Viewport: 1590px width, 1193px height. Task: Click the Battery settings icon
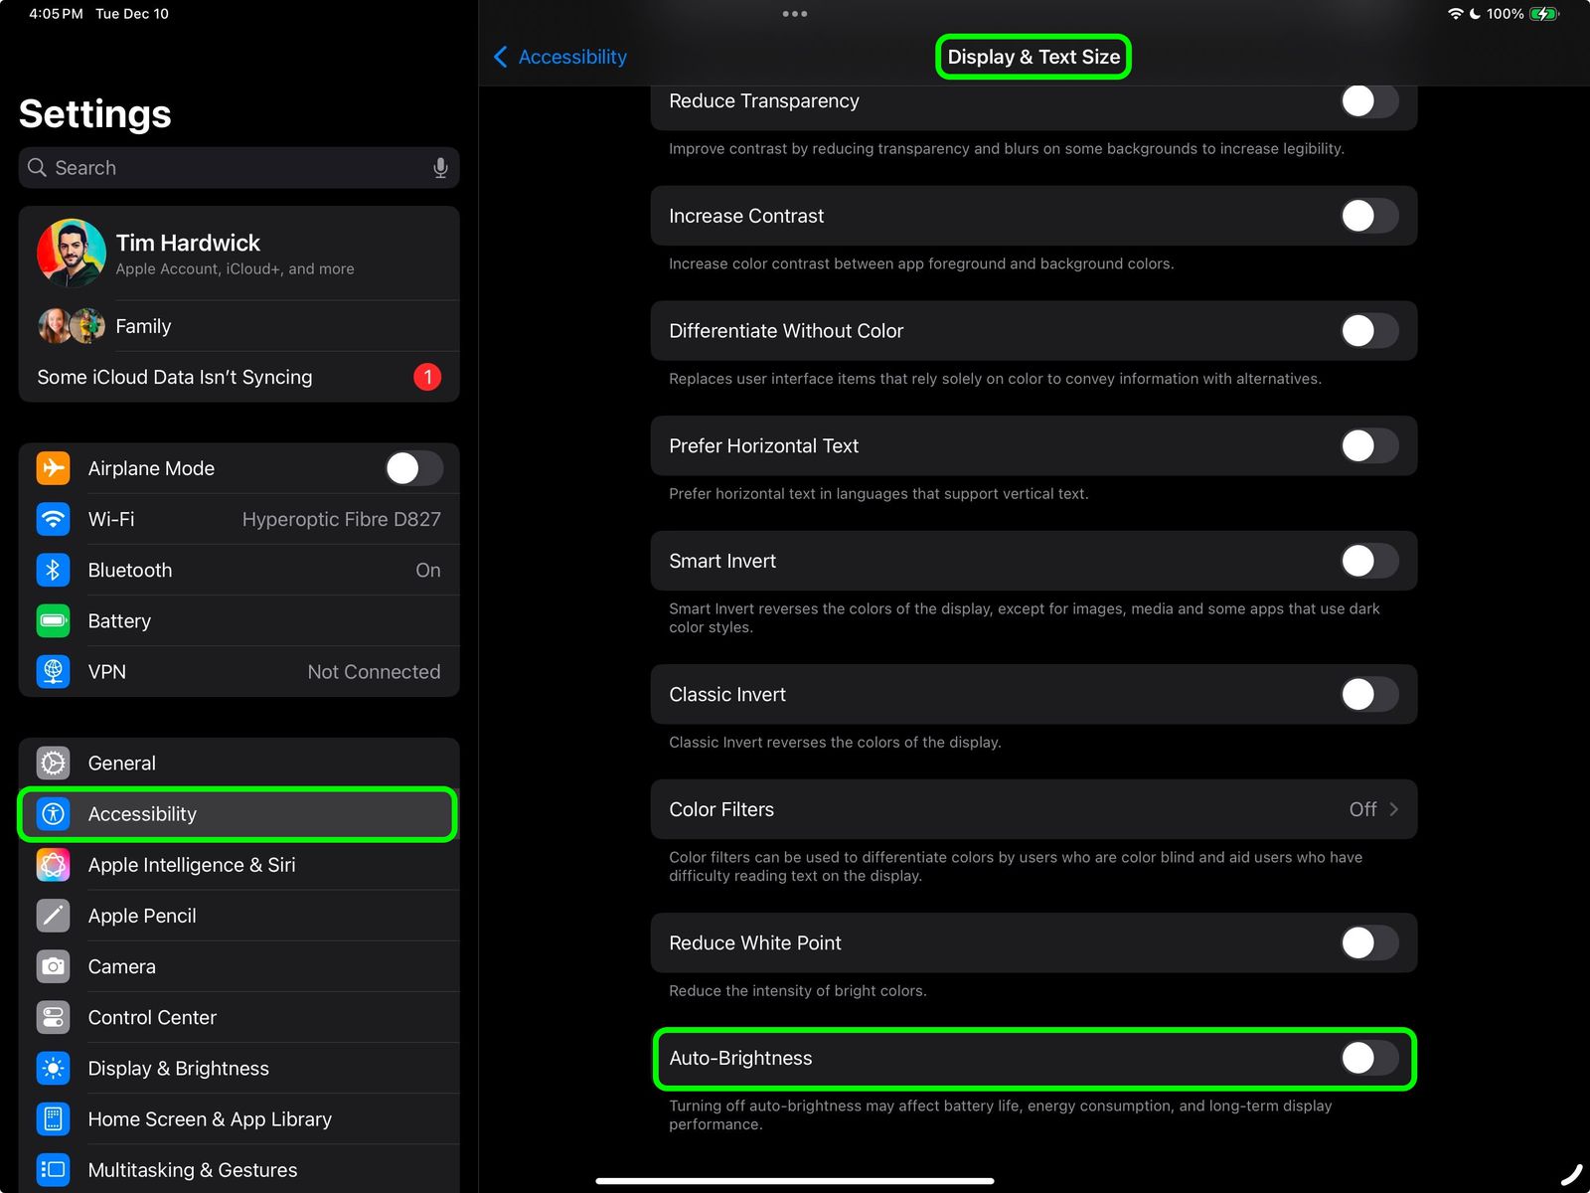click(x=53, y=620)
